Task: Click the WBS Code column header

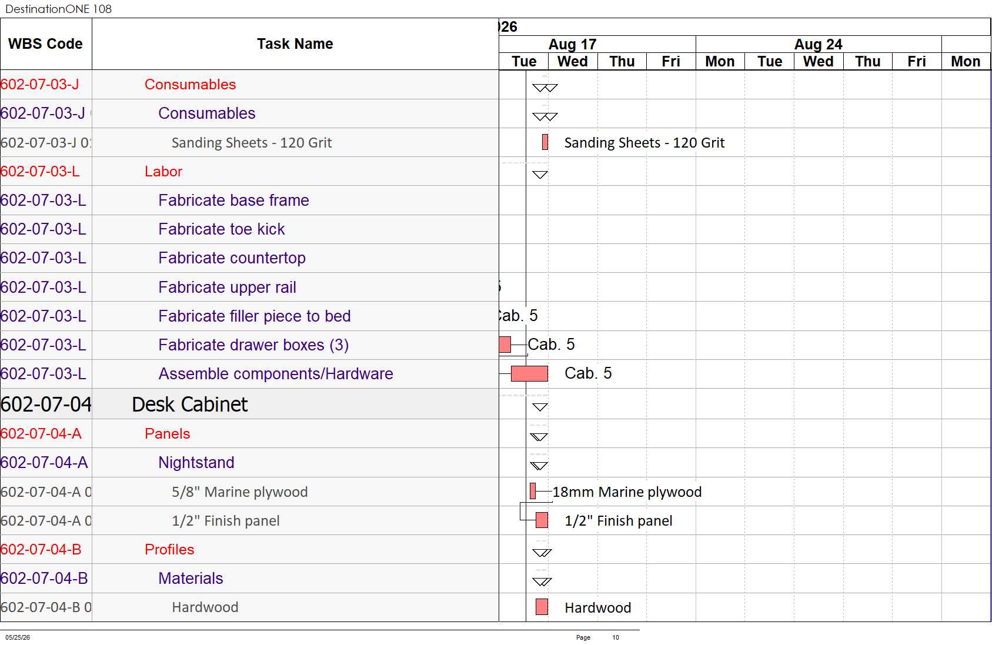Action: (46, 44)
